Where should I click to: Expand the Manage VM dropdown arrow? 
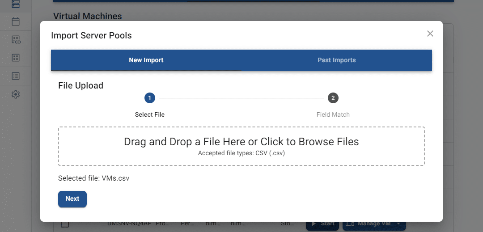click(x=398, y=224)
